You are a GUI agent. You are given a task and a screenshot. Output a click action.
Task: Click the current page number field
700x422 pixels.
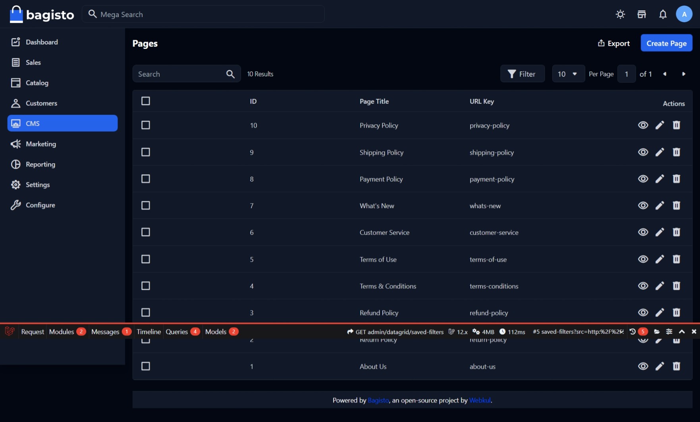click(x=626, y=74)
